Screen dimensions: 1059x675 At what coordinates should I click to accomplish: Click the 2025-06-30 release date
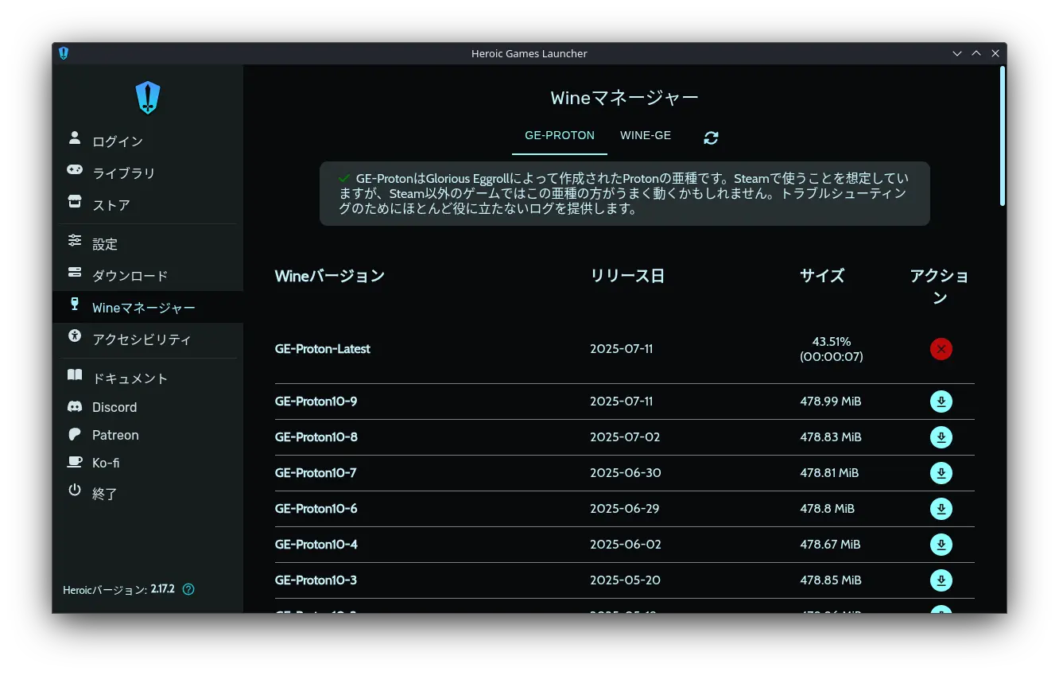[x=626, y=473]
